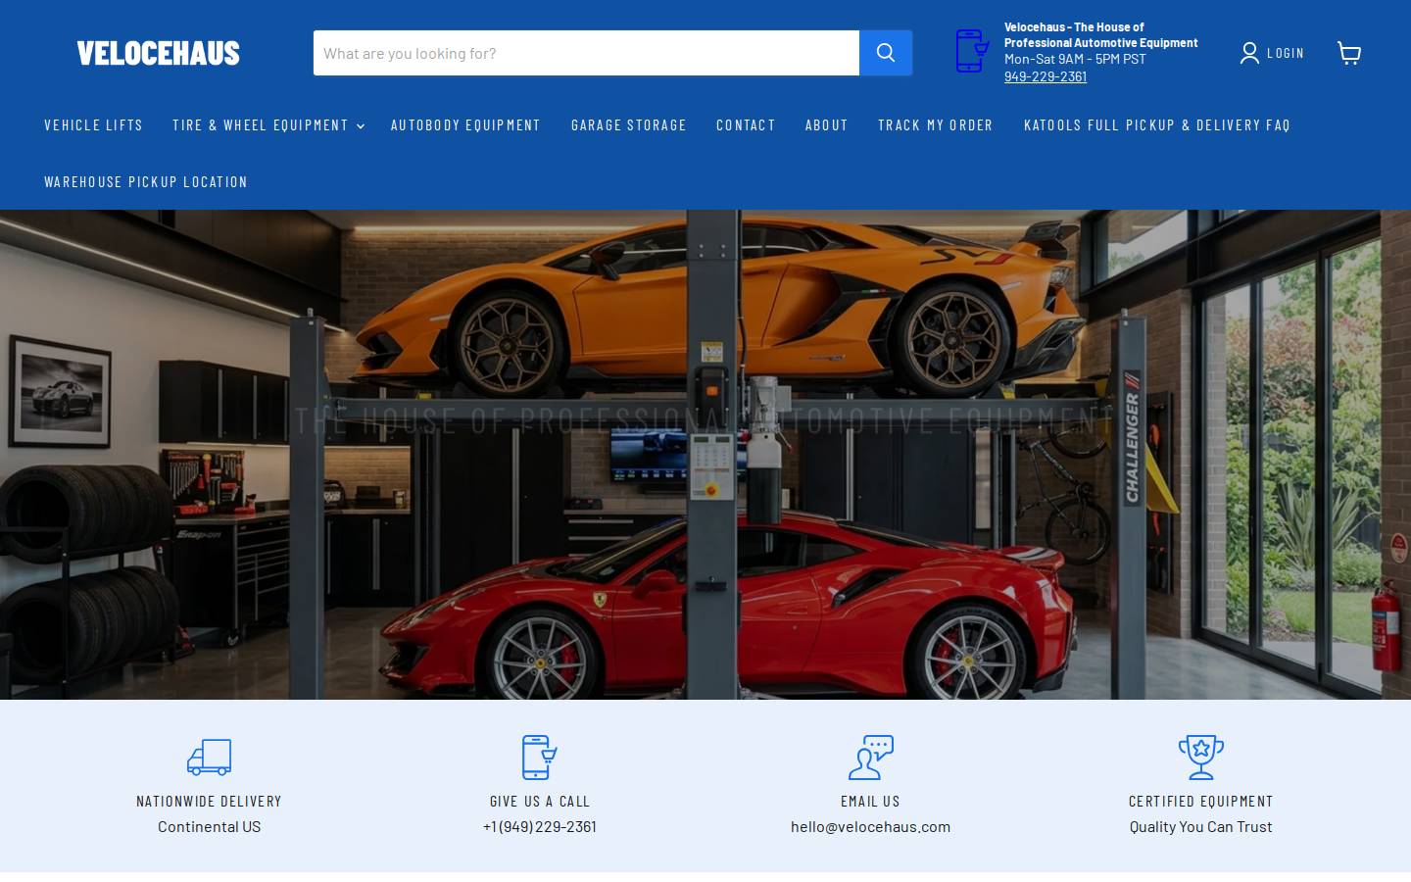Click the phone icon in the header
The width and height of the screenshot is (1411, 882).
click(971, 51)
